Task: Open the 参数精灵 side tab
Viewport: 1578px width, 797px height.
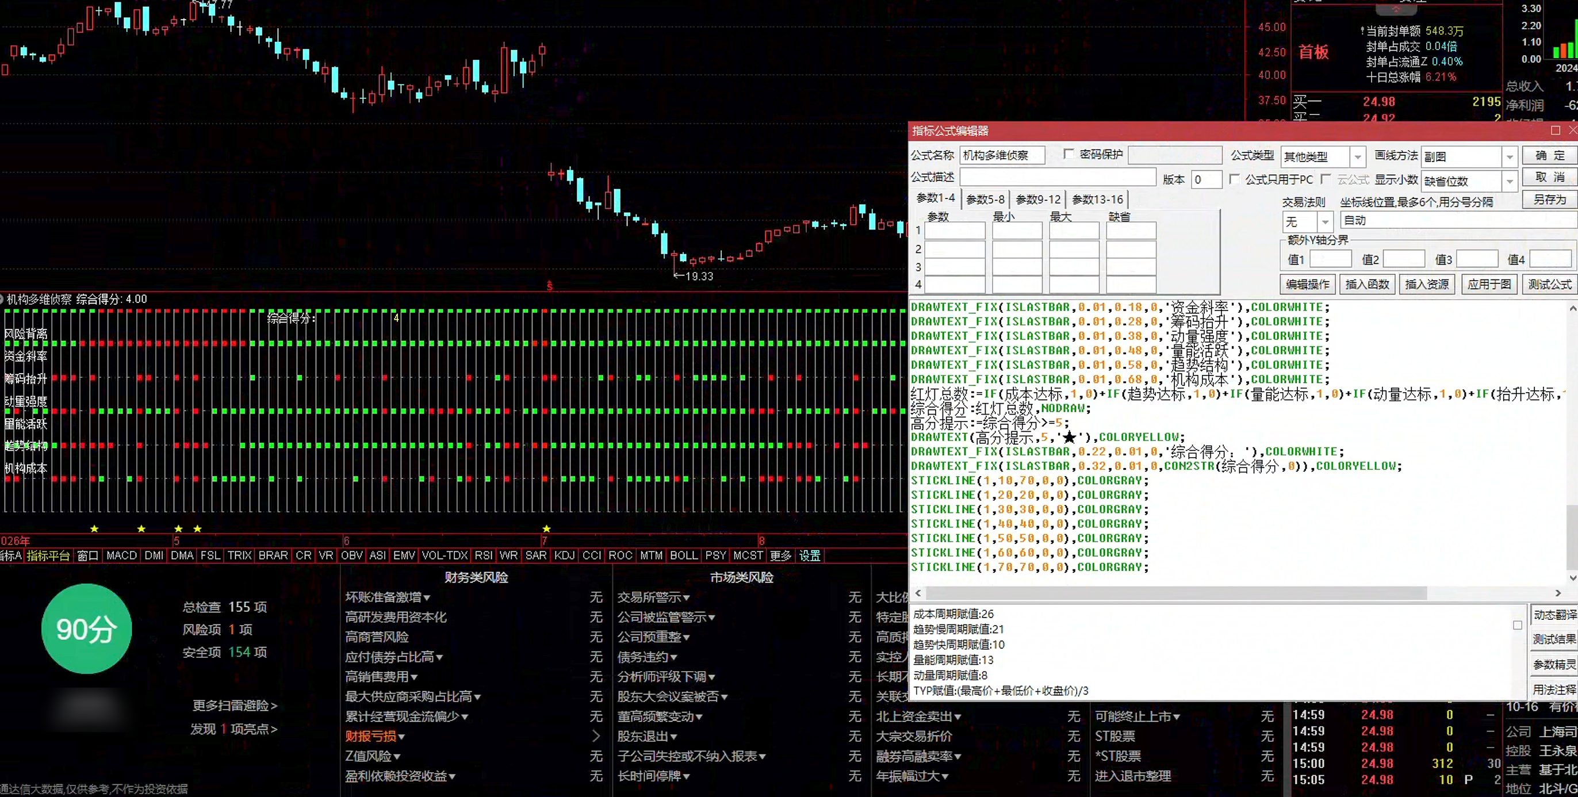Action: coord(1554,664)
